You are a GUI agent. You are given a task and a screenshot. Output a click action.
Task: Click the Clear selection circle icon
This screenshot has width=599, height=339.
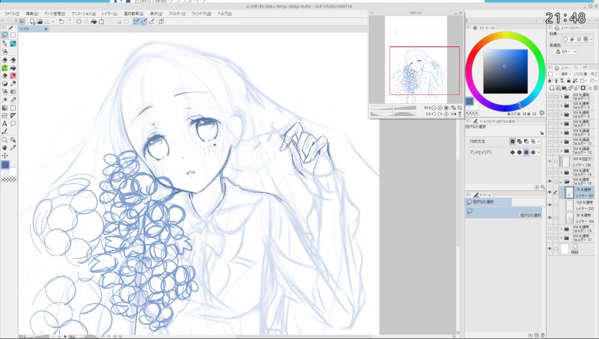[79, 22]
